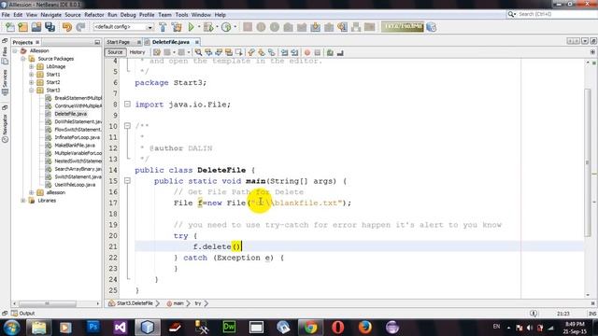Toggle the Output window button
The width and height of the screenshot is (598, 336).
pos(23,314)
